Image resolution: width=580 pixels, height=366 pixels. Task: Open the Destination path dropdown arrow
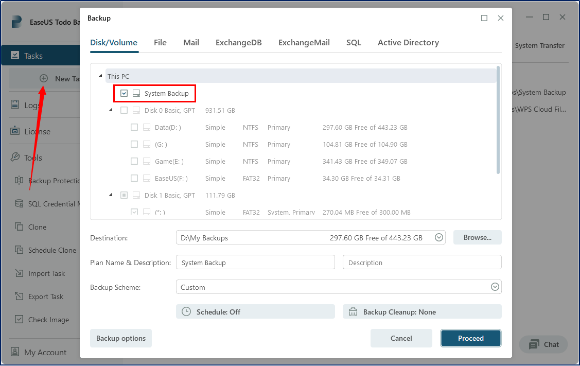click(439, 238)
